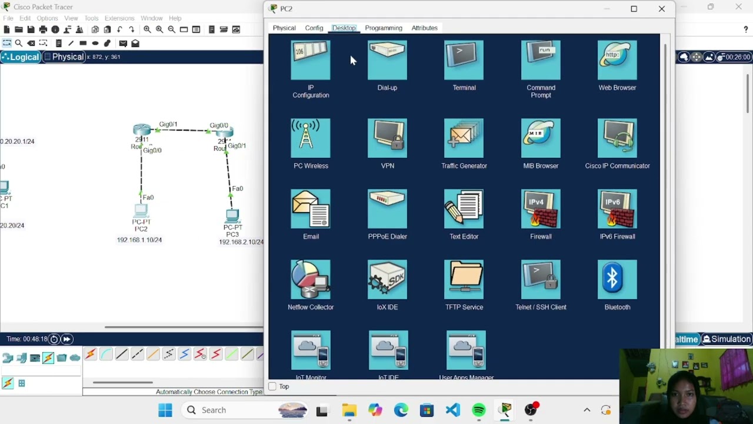Switch to Physical workspace view
Viewport: 753px width, 424px height.
pyautogui.click(x=64, y=57)
